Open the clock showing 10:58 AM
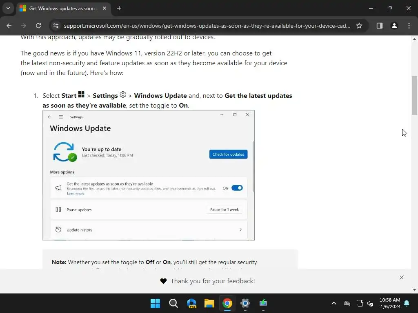 [390, 303]
